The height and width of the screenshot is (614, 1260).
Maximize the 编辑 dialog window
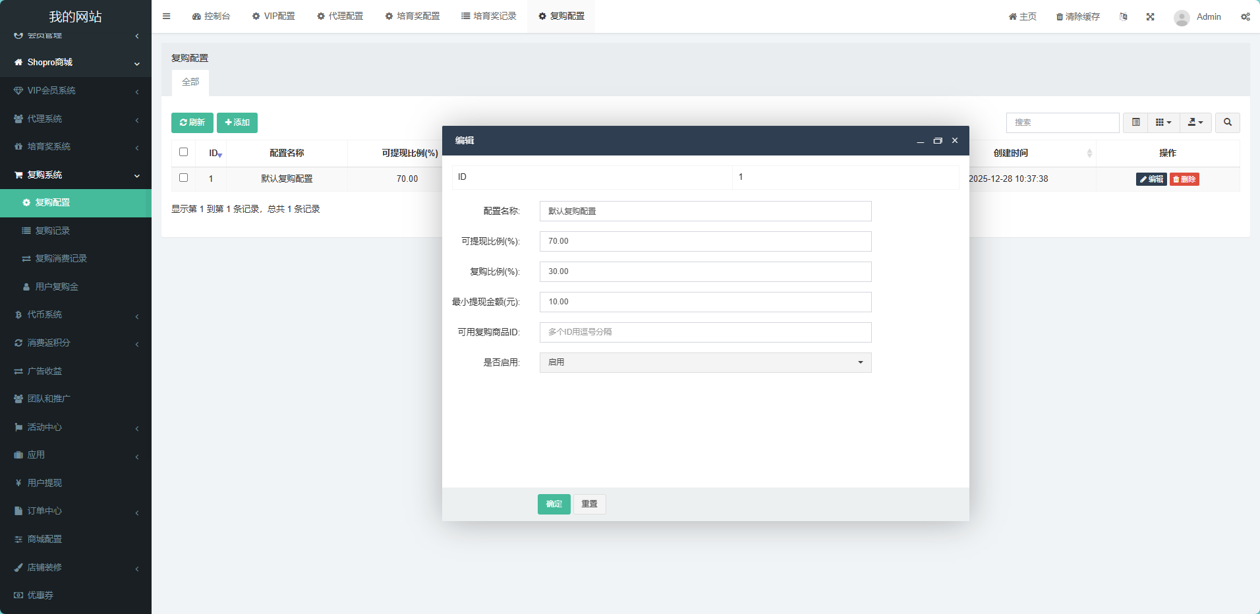pyautogui.click(x=937, y=141)
